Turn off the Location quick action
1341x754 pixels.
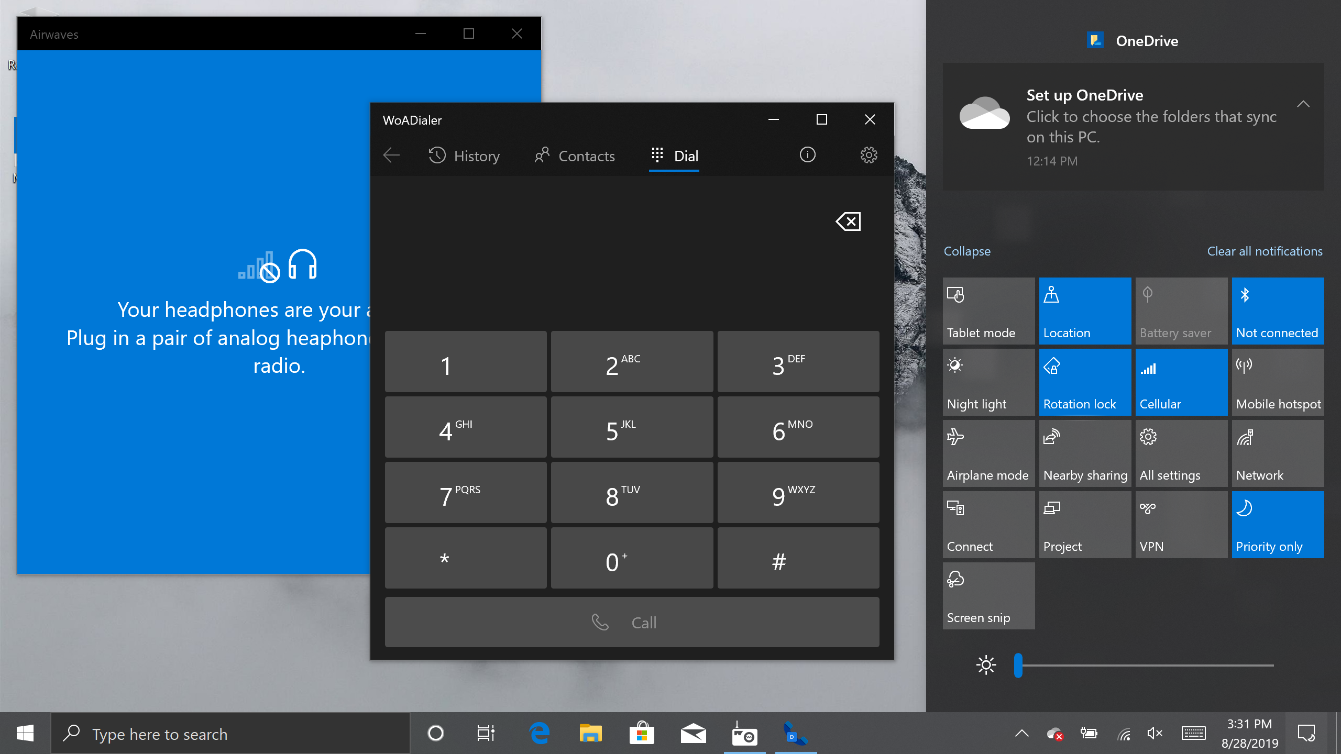(x=1084, y=311)
